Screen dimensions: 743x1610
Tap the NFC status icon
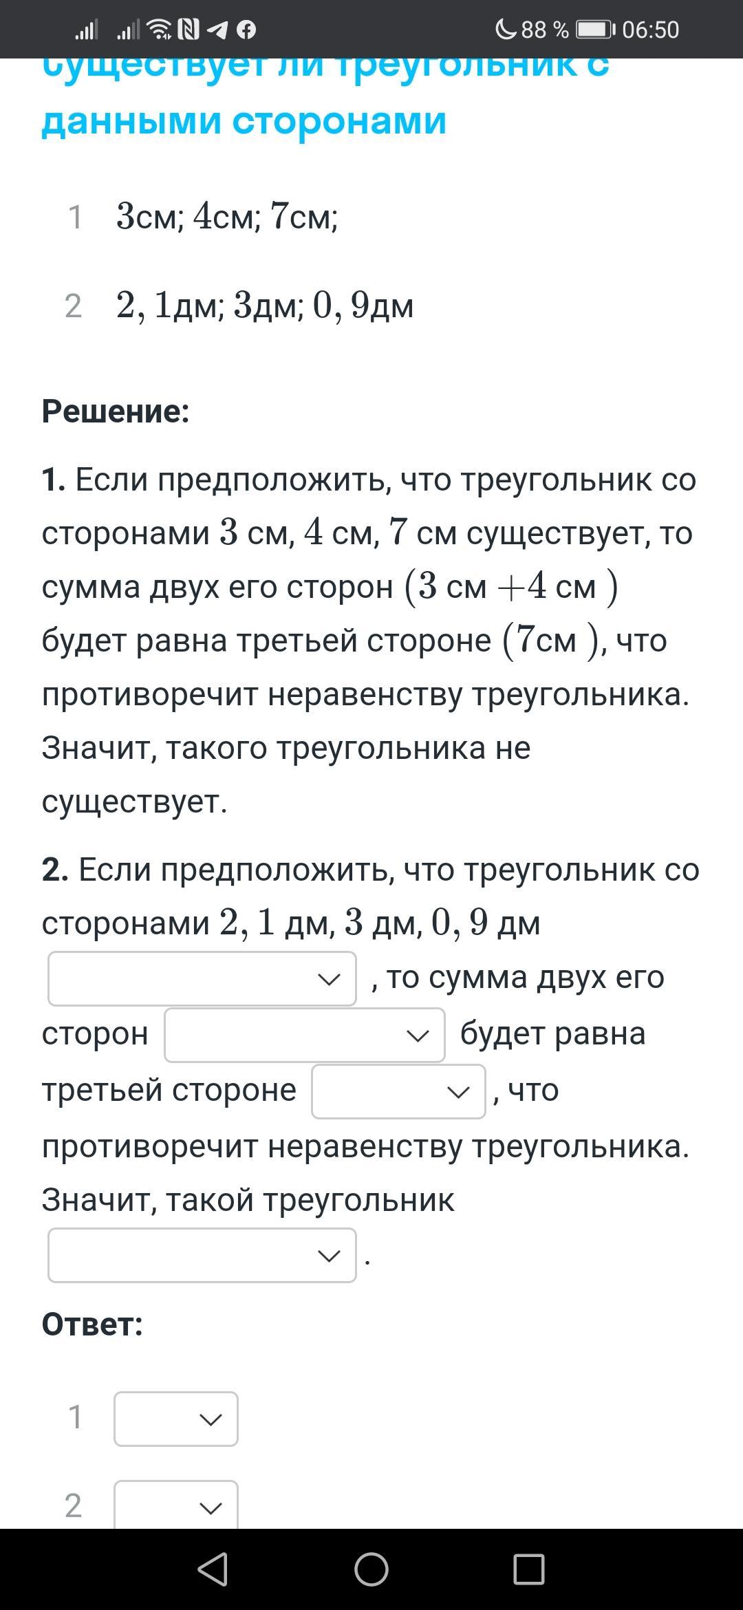coord(189,30)
